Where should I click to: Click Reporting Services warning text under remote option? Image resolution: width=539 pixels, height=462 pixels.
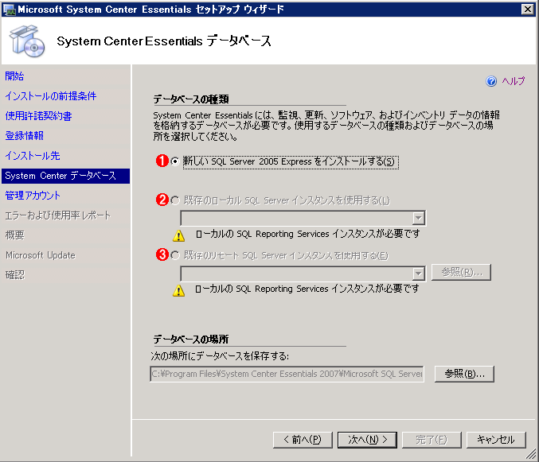click(x=307, y=289)
